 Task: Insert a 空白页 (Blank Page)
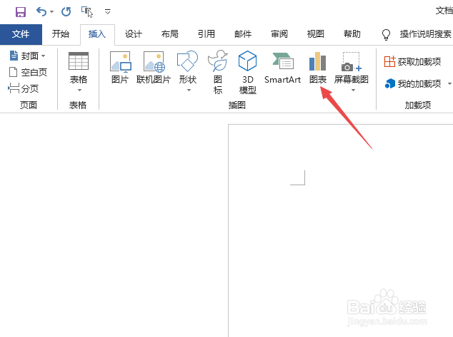click(28, 72)
